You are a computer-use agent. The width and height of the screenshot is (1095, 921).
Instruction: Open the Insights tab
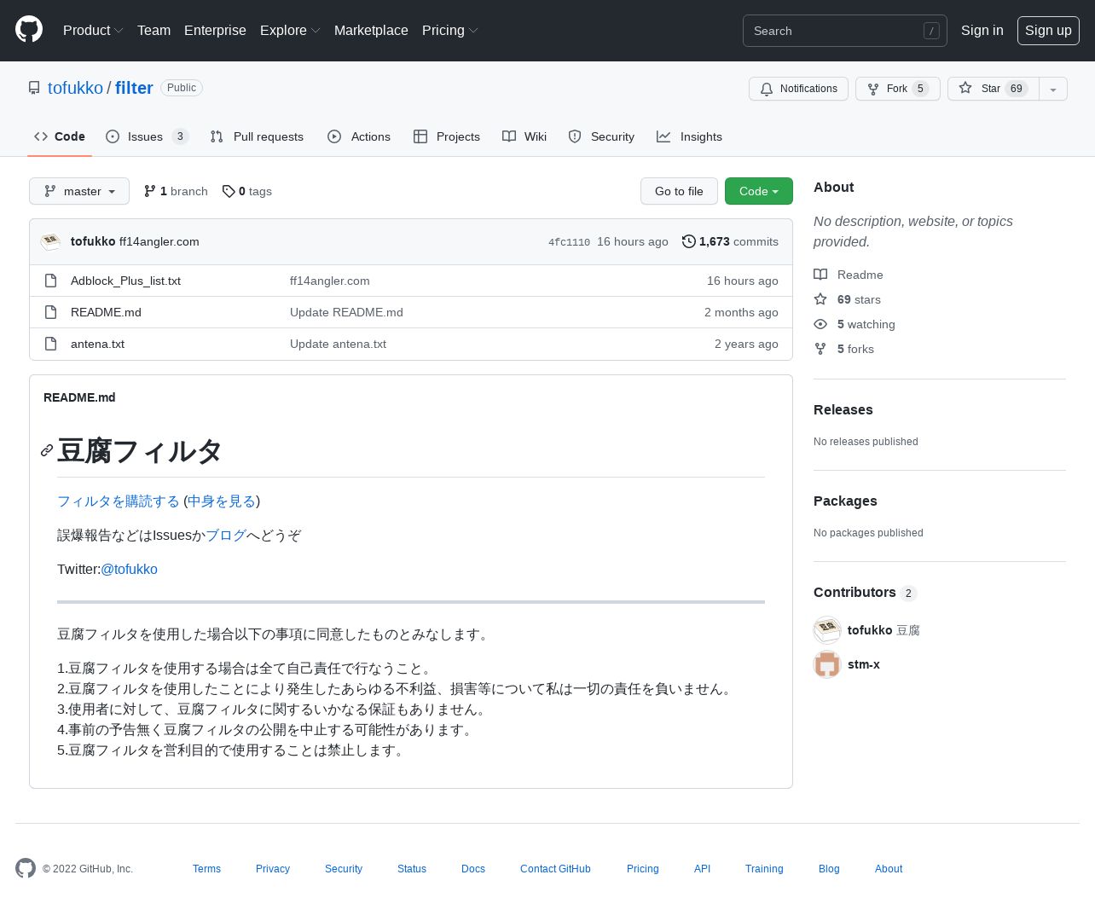pyautogui.click(x=689, y=136)
